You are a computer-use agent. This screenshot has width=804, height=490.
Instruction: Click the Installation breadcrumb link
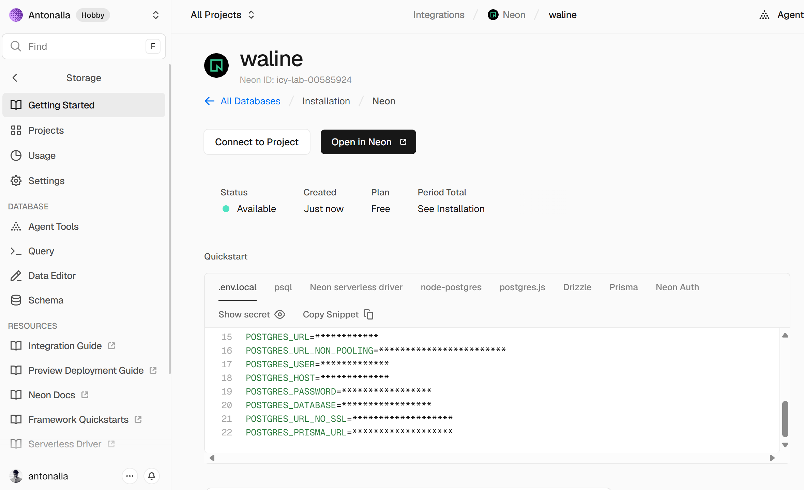pyautogui.click(x=326, y=101)
